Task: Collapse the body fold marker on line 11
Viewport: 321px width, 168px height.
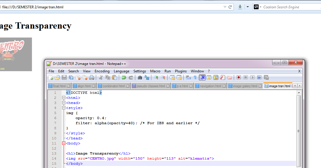Action: 64,143
